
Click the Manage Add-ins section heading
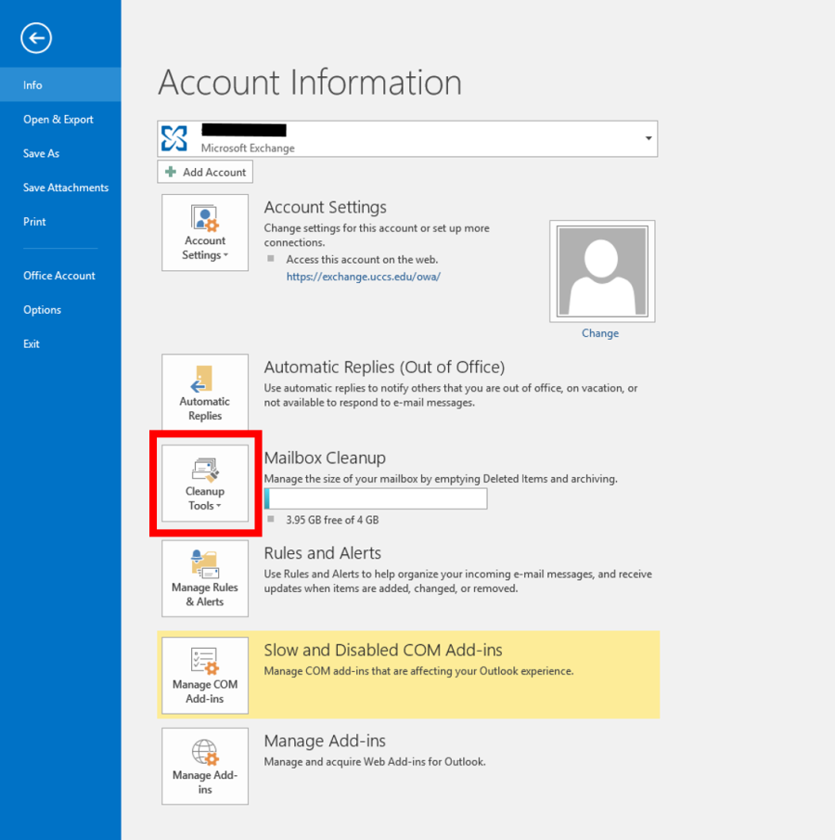[x=325, y=741]
